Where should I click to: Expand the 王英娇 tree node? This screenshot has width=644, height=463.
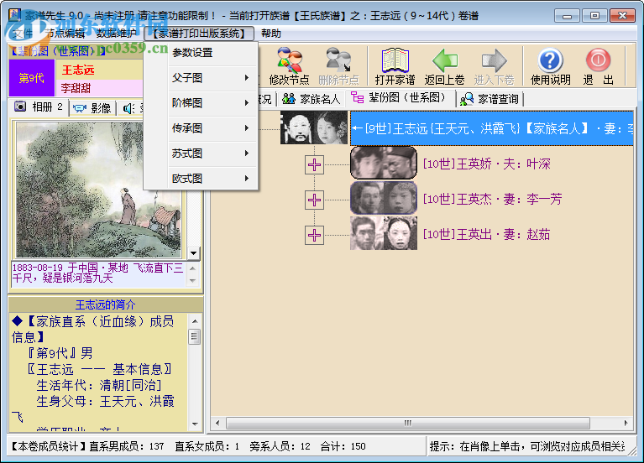314,165
